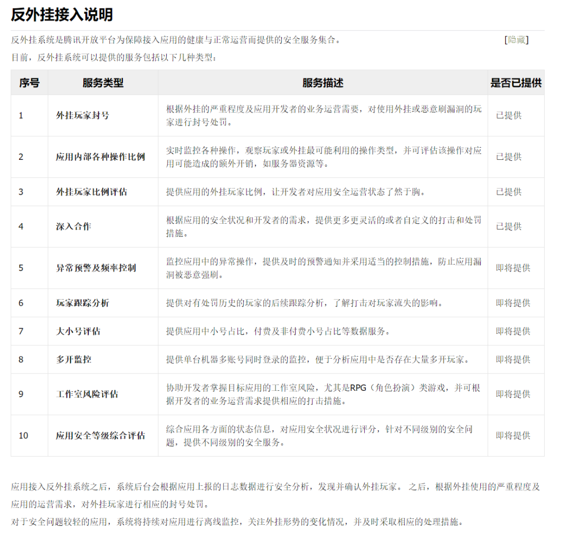Click 已提供 status in 外挂玩家封号 row
This screenshot has height=538, width=570.
click(x=509, y=116)
